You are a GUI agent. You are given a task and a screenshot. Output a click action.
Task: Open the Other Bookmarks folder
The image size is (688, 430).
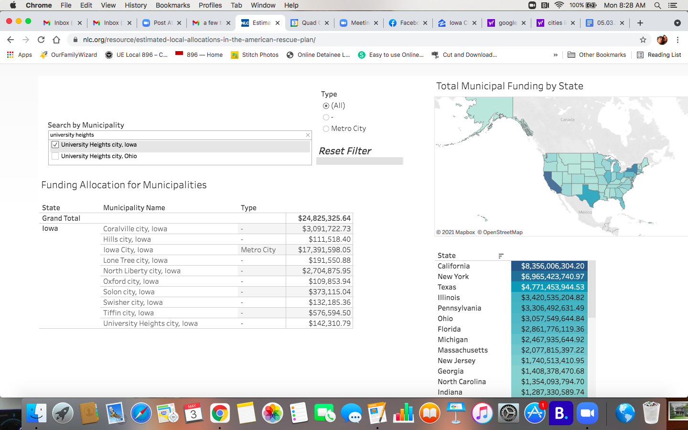(597, 55)
